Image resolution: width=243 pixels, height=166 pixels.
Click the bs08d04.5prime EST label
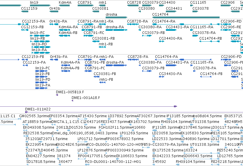(208, 116)
